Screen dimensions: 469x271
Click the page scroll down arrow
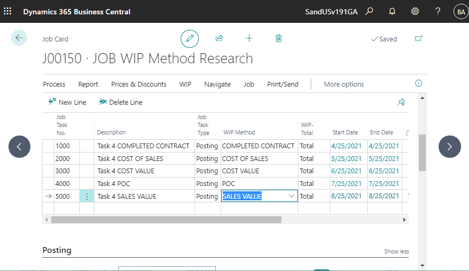[x=422, y=265]
